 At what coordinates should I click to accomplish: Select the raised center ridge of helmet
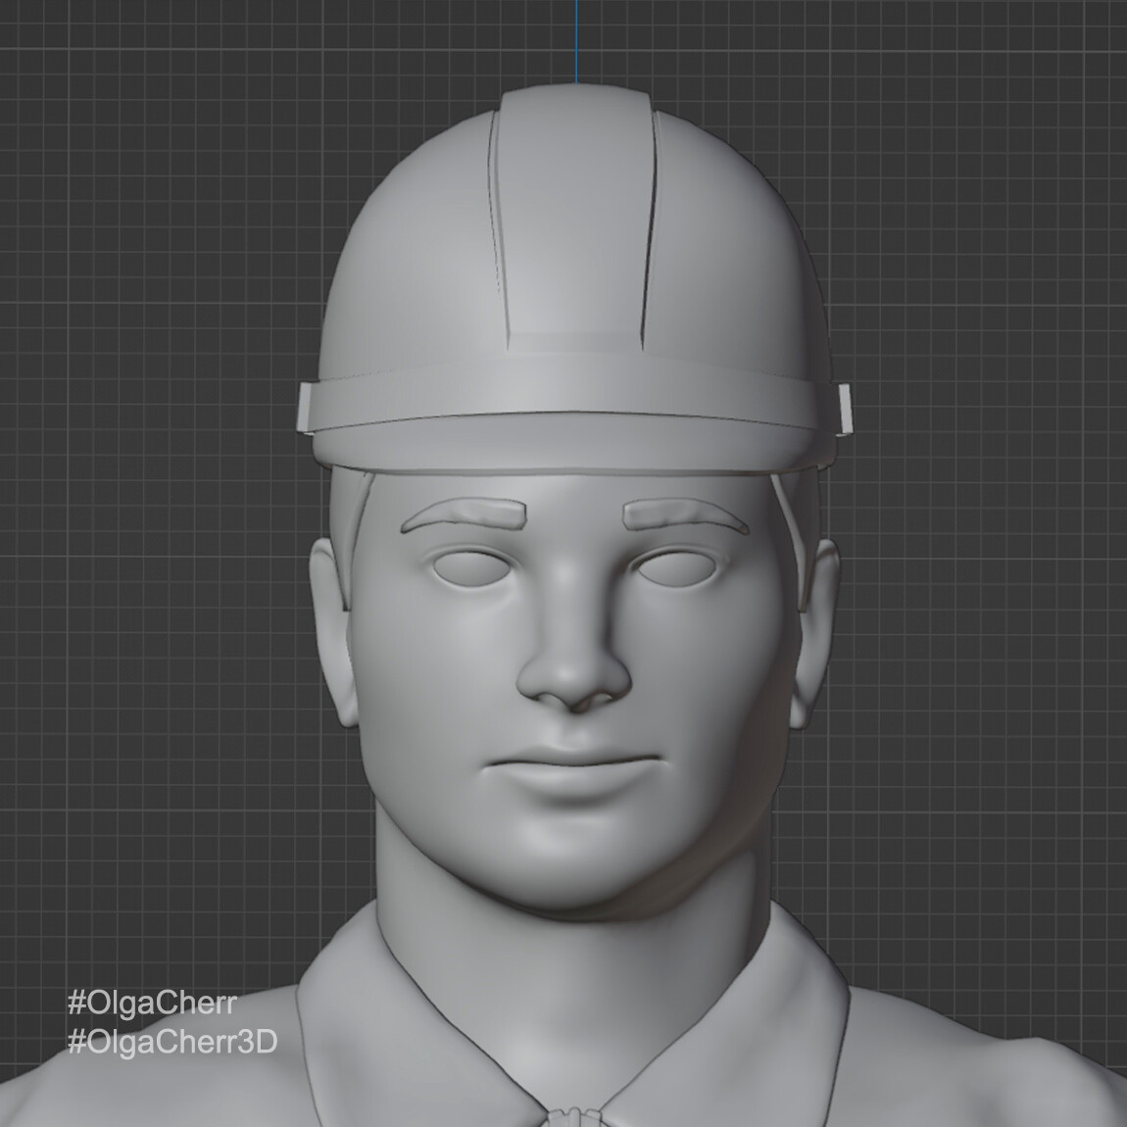click(573, 216)
